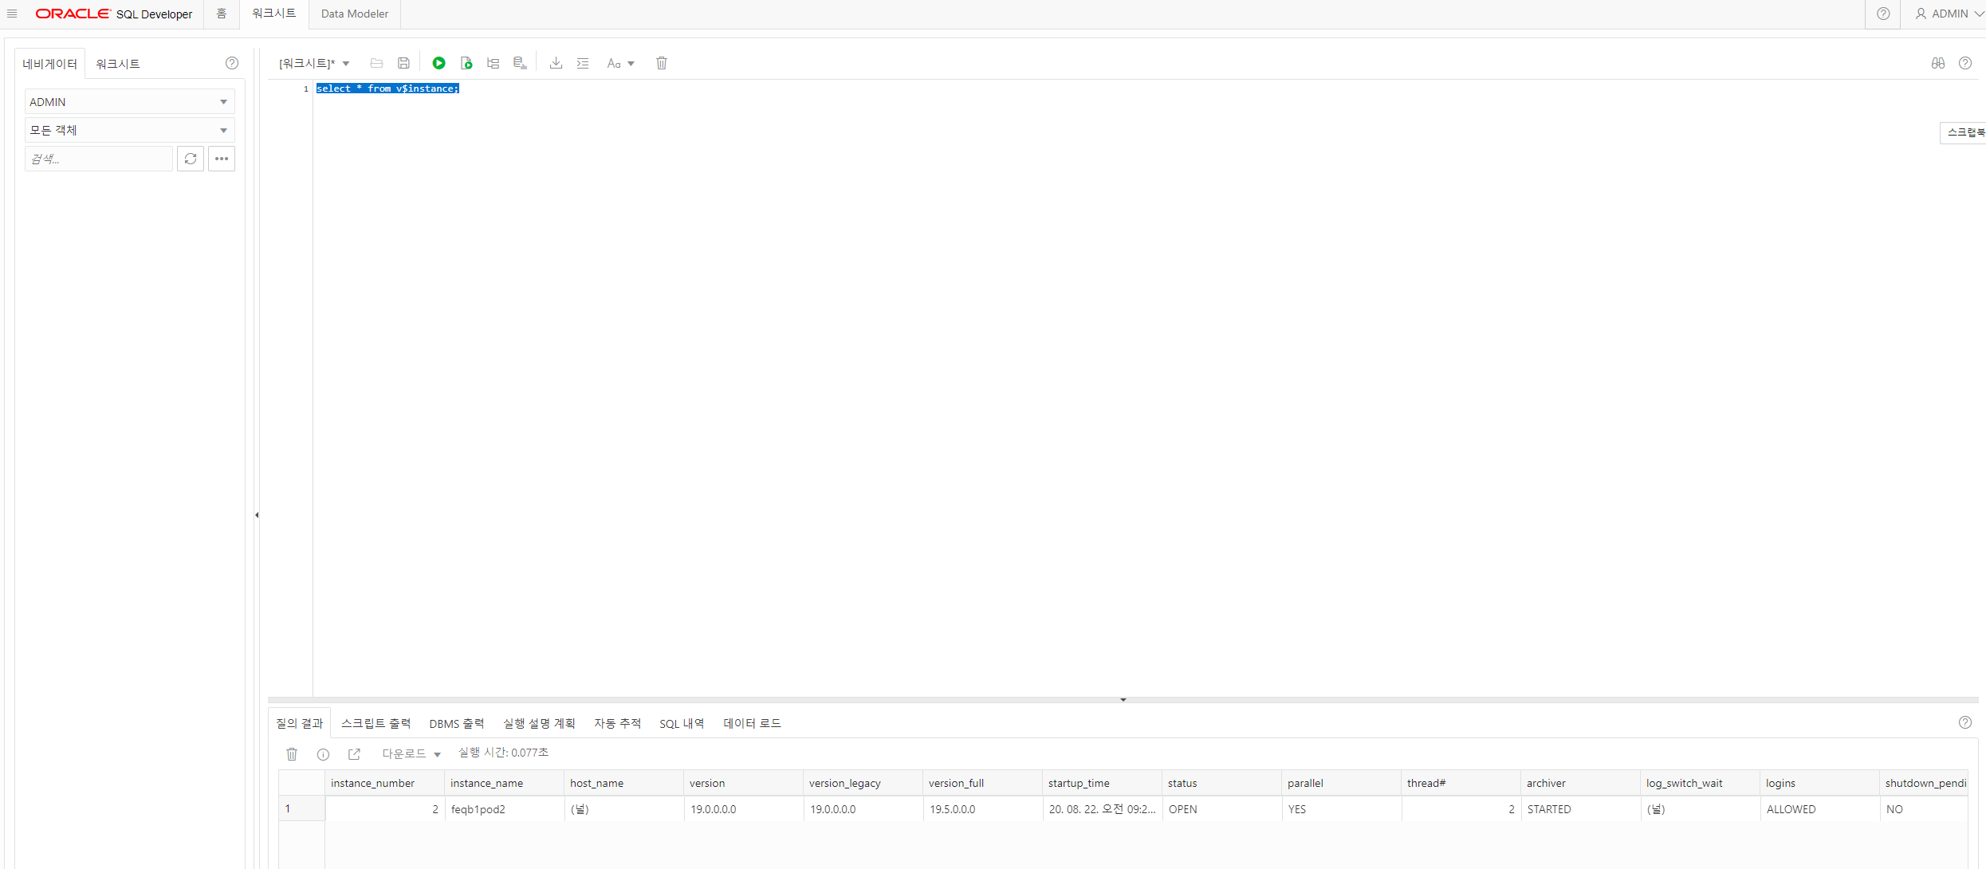Open the ADMIN user menu at the top right

(1949, 14)
